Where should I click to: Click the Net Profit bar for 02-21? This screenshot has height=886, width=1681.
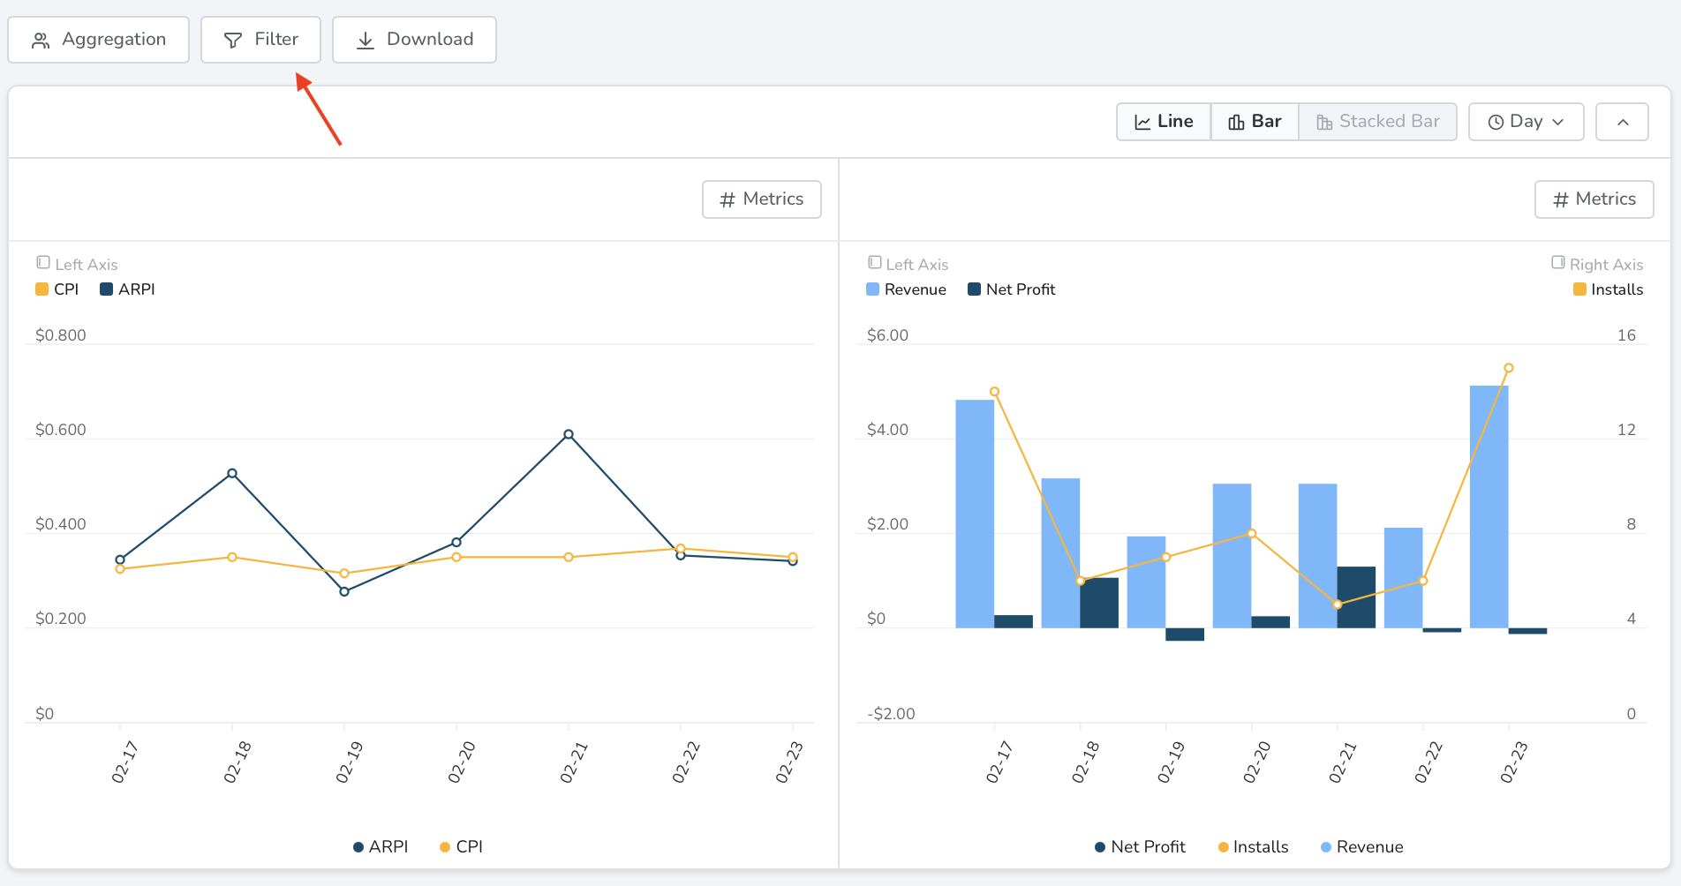pyautogui.click(x=1356, y=597)
